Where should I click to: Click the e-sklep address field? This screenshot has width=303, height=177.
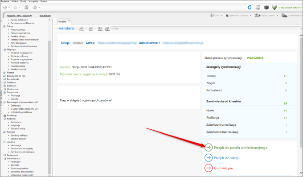(x=206, y=29)
